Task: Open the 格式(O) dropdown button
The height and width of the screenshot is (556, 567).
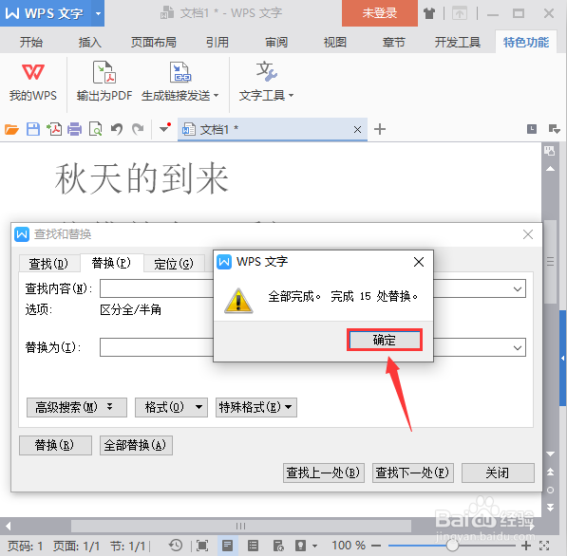Action: click(x=171, y=408)
